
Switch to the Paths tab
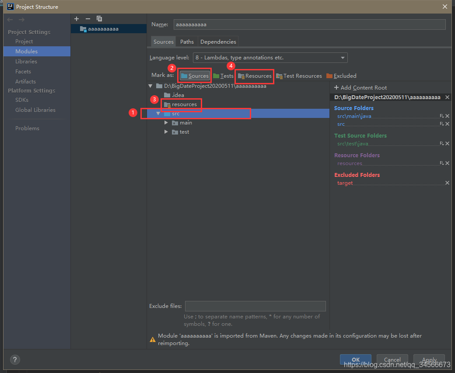187,41
